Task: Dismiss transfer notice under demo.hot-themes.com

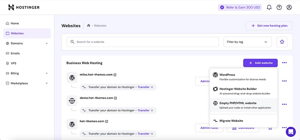Action: 152,110
